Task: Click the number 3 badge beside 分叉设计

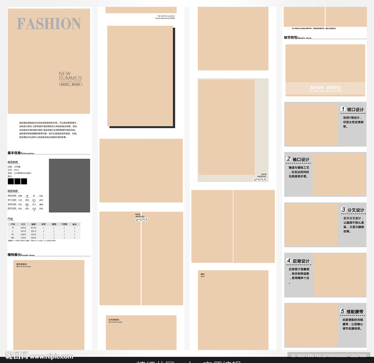Action: click(x=343, y=210)
